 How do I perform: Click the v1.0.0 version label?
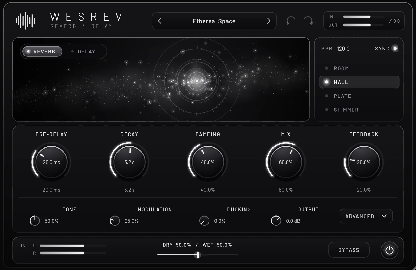[394, 21]
